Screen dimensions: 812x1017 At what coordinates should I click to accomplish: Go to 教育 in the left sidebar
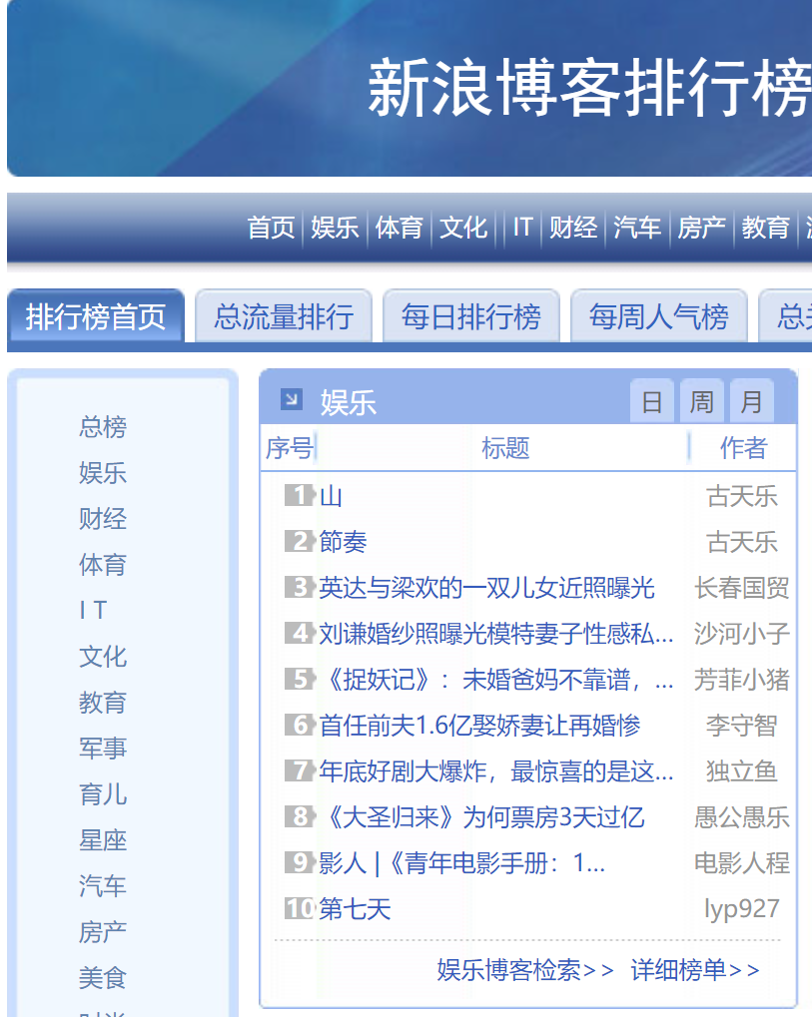point(103,703)
